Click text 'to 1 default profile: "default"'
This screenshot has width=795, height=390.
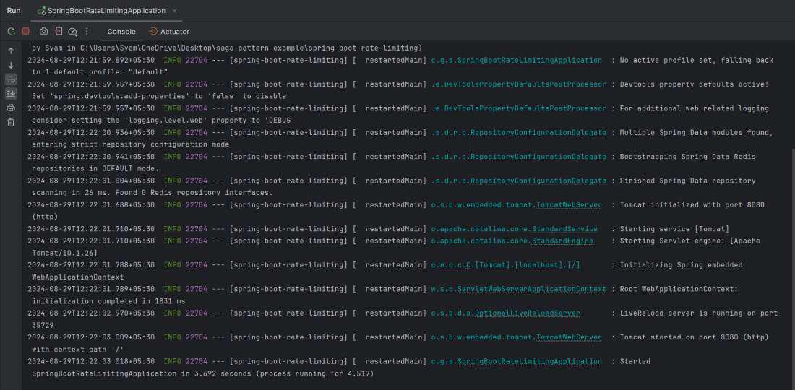point(100,72)
